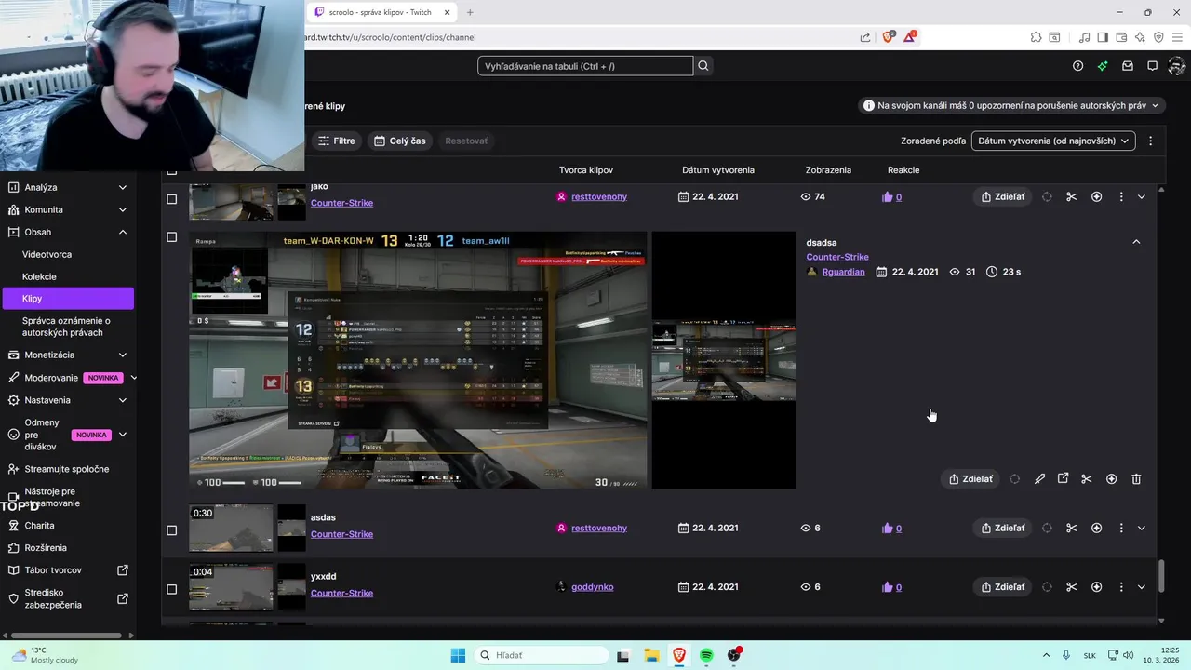
Task: Open the dsadsa clip in new window
Action: pos(1063,479)
